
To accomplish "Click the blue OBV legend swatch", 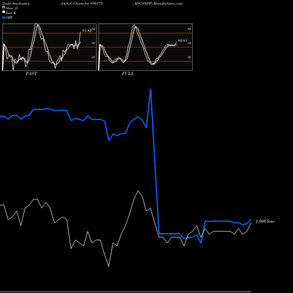I will pyautogui.click(x=4, y=18).
